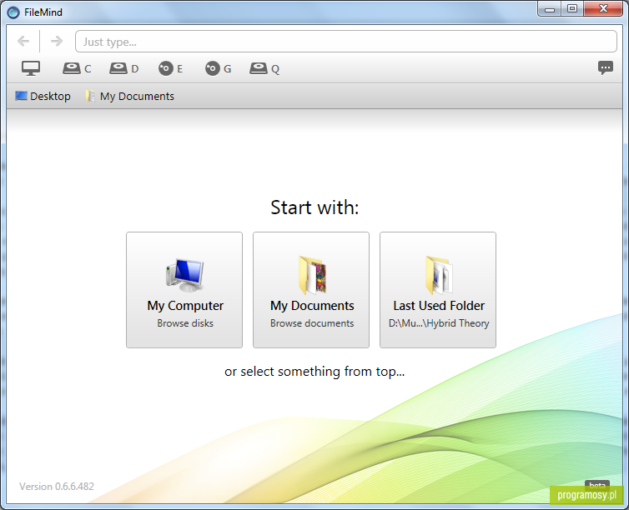Open drive Q

click(x=264, y=68)
